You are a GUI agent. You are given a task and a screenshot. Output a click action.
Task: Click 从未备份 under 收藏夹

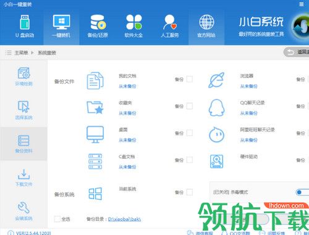pyautogui.click(x=127, y=113)
